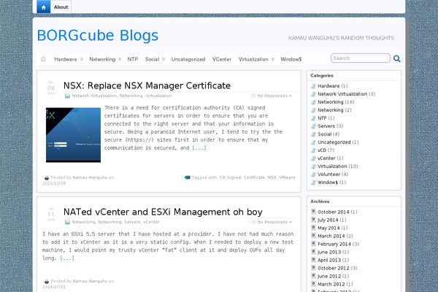Open Network Virtualization category under NSX post
Viewport: 438px width, 292px height.
[94, 96]
